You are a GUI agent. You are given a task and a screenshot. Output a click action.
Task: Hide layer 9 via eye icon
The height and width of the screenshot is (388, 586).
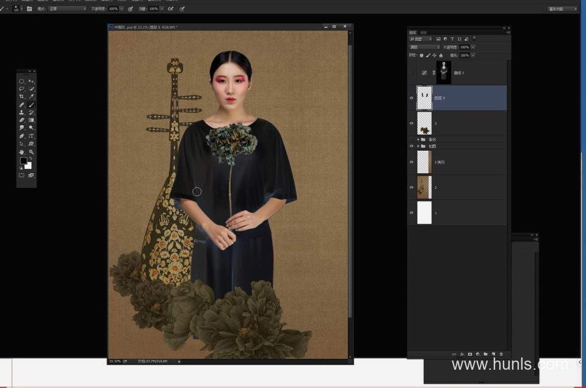point(411,98)
